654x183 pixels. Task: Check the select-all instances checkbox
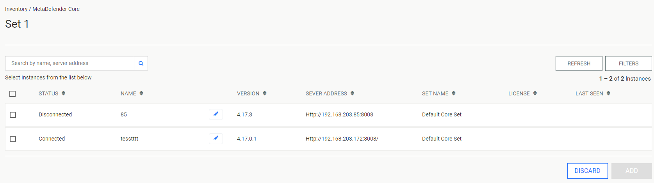click(12, 94)
